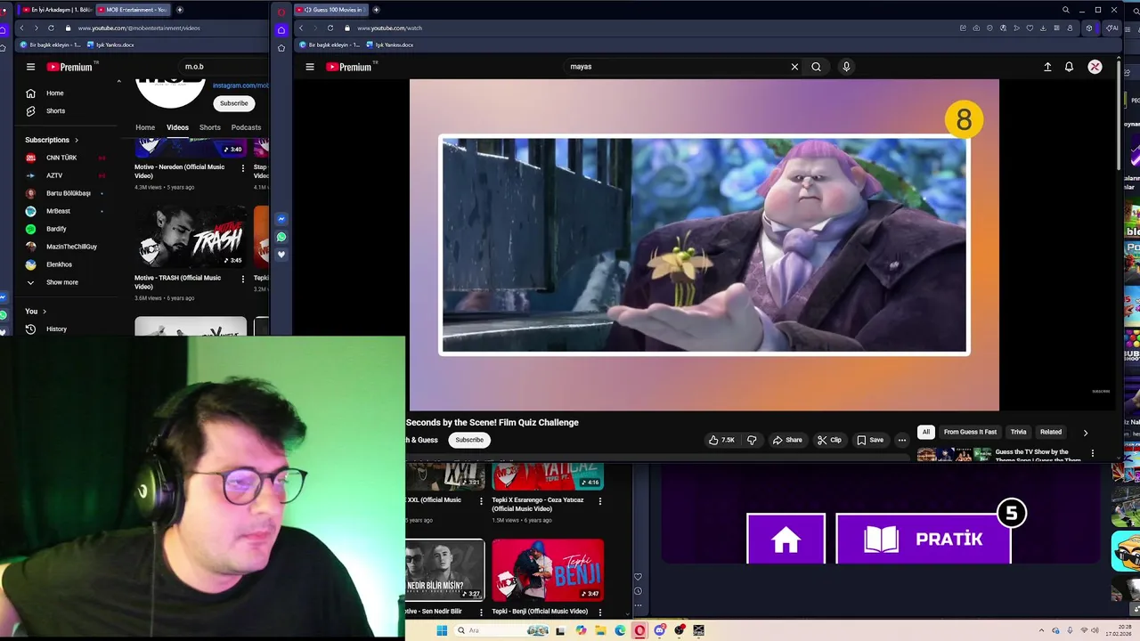
Task: Open File Explorer from the taskbar
Action: (600, 630)
